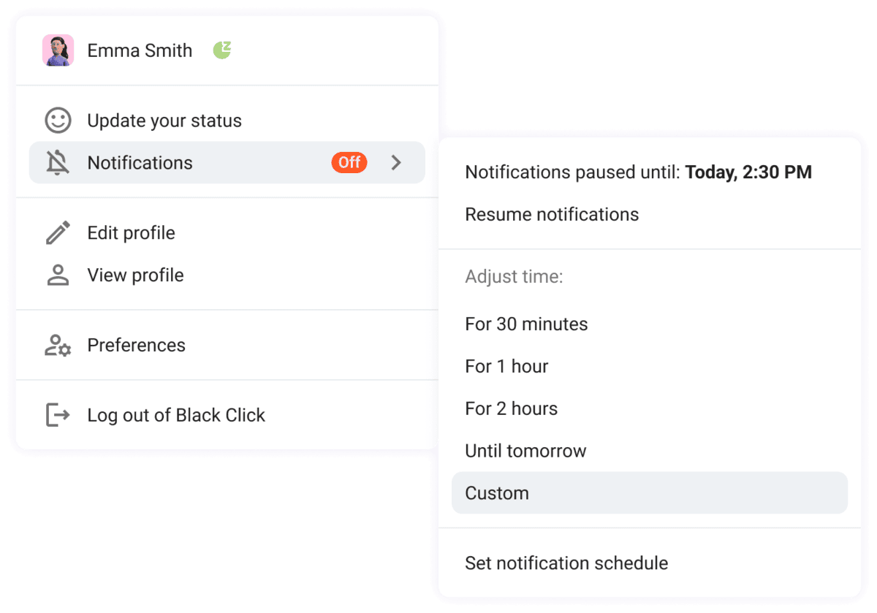Image resolution: width=877 pixels, height=613 pixels.
Task: Pause notifications For 2 hours
Action: tap(511, 408)
